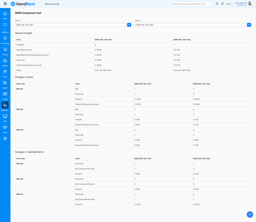Open the Accounting module

click(5, 40)
